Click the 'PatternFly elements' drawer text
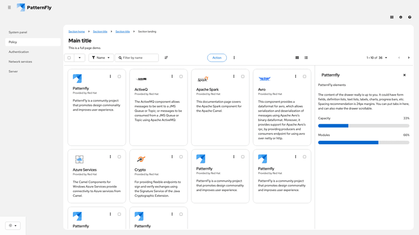Viewport: 419px width, 235px height. pyautogui.click(x=332, y=85)
